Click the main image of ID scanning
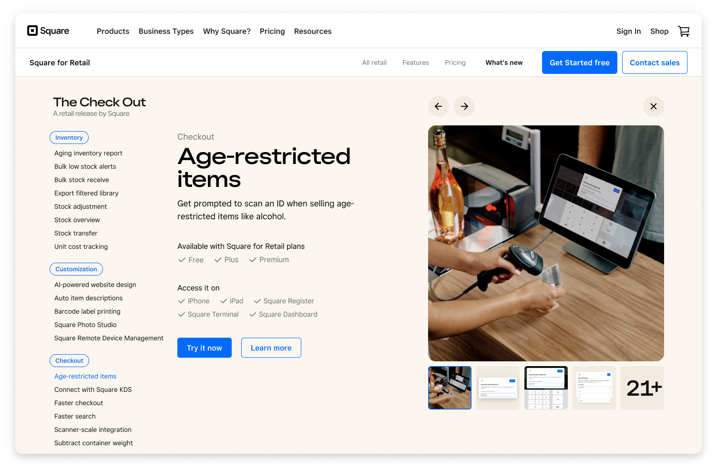The height and width of the screenshot is (471, 717). coord(546,243)
